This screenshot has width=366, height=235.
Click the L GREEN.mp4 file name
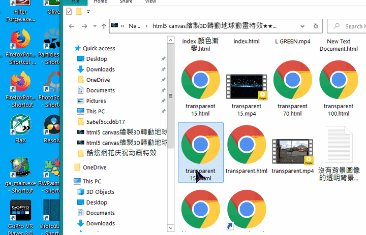[x=292, y=41]
